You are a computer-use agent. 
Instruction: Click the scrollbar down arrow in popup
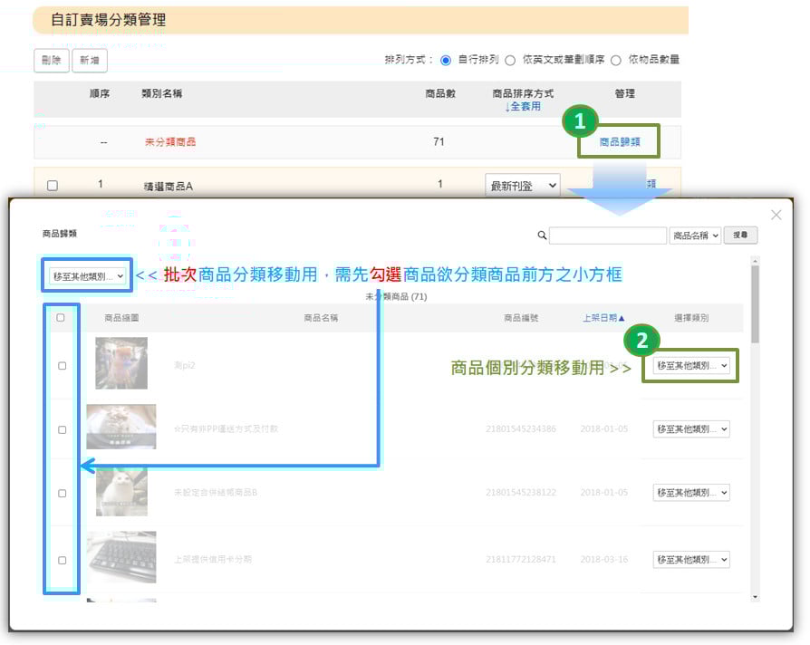[755, 597]
